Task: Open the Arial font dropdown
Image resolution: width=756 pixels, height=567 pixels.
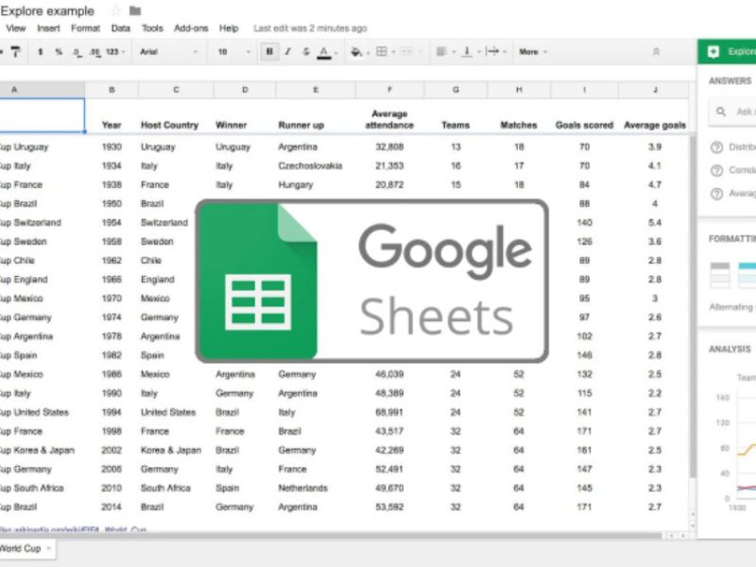Action: (169, 52)
